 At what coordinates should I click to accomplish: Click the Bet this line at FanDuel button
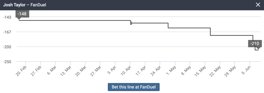point(134,87)
